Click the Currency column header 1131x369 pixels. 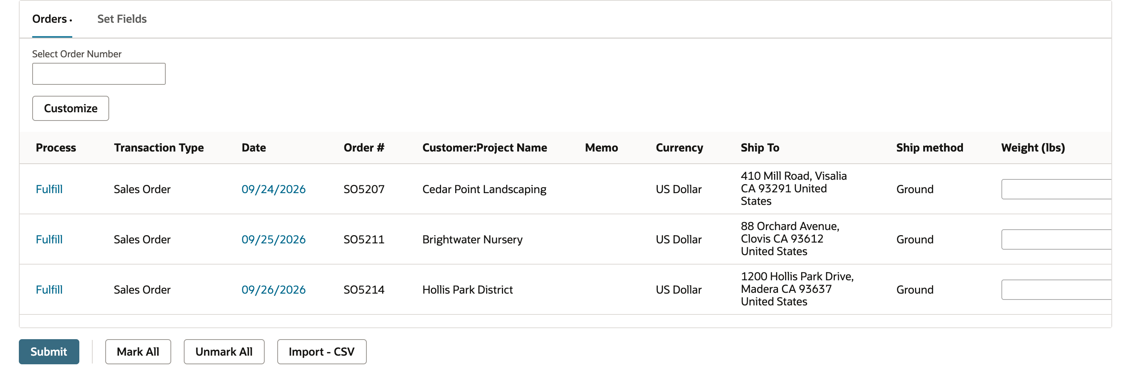(679, 148)
